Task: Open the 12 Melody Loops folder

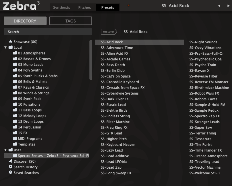Action: [x=32, y=116]
